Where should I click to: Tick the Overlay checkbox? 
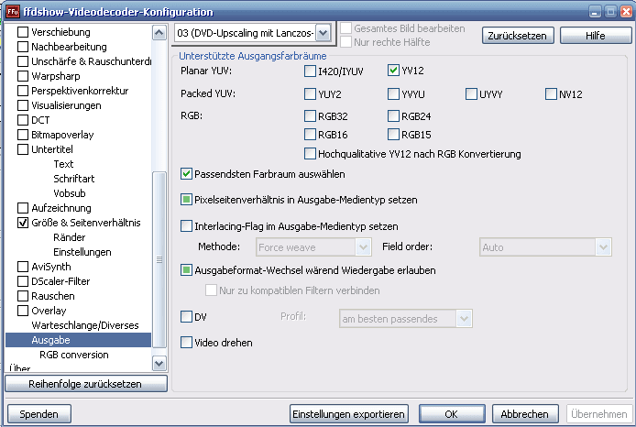pyautogui.click(x=23, y=311)
